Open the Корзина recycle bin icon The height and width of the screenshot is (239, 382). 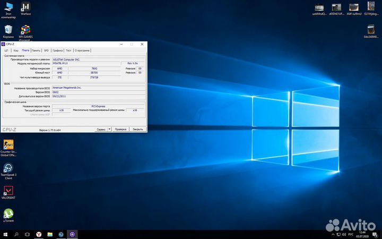point(8,31)
